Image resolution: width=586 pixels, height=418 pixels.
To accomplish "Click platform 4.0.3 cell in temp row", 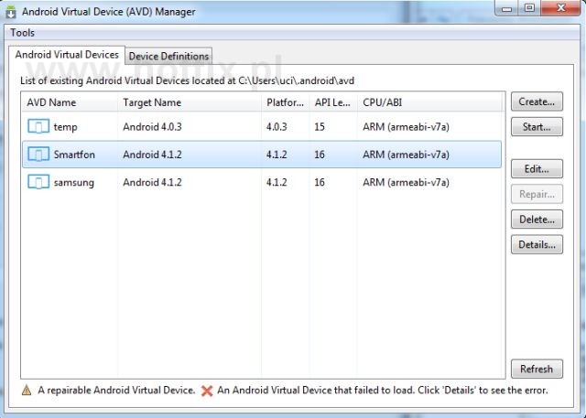I will pyautogui.click(x=277, y=127).
